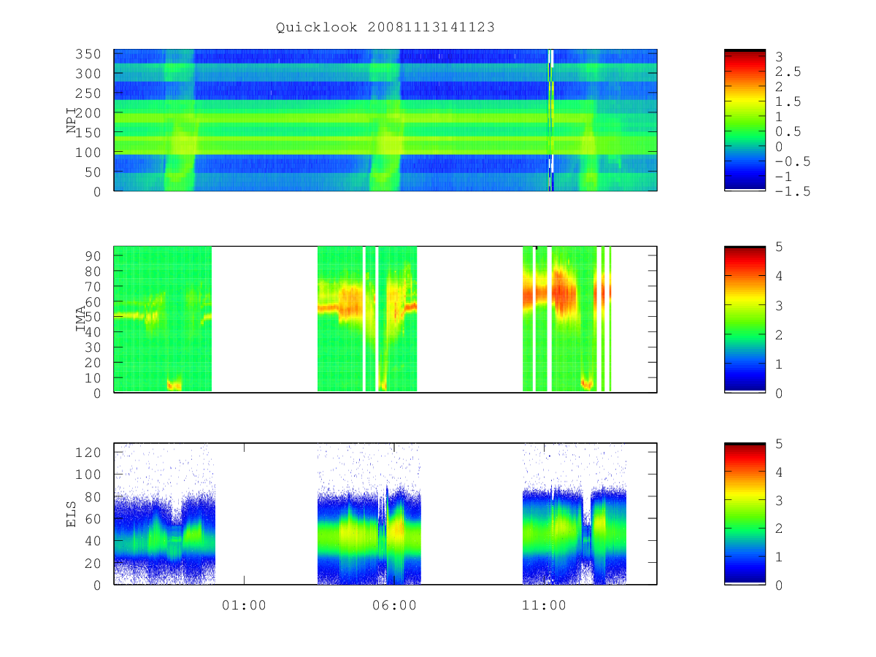Click the 2.5 label on NPI colorbar

tap(788, 72)
